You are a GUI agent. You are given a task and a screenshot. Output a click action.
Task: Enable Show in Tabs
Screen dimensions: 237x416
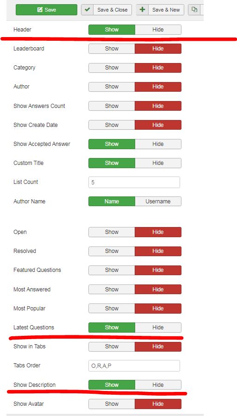click(112, 347)
